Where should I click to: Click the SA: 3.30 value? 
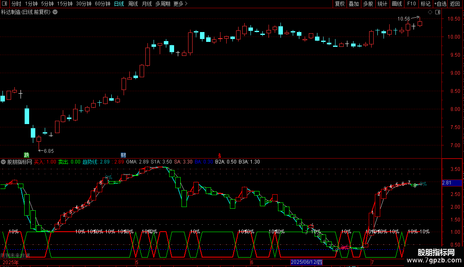(x=183, y=162)
